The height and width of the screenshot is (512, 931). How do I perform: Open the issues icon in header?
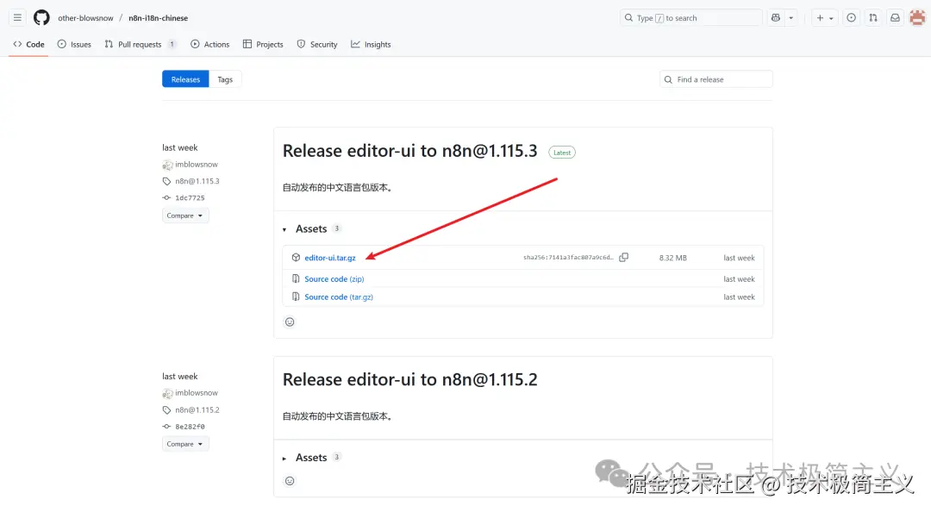852,18
